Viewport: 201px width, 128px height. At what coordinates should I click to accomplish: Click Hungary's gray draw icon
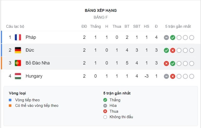[166, 76]
